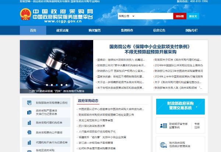Open the 地方政府采购信息统计管理系统 link
The image size is (221, 152).
[180, 145]
